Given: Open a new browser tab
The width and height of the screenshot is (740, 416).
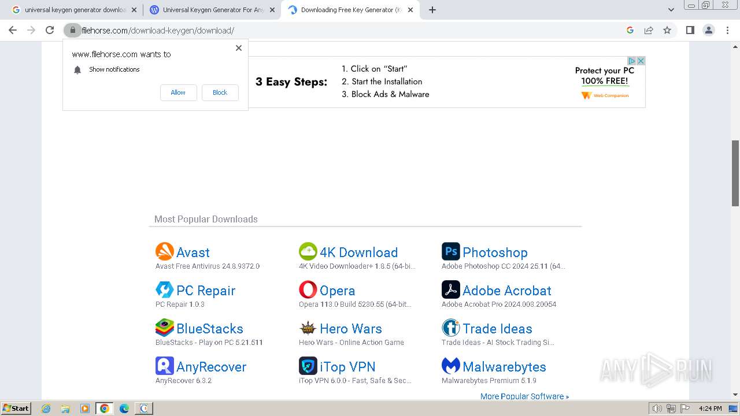Looking at the screenshot, I should point(432,10).
